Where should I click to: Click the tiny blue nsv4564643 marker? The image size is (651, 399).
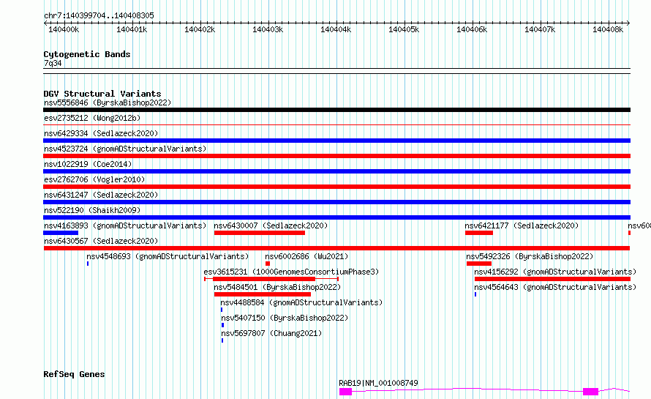475,294
